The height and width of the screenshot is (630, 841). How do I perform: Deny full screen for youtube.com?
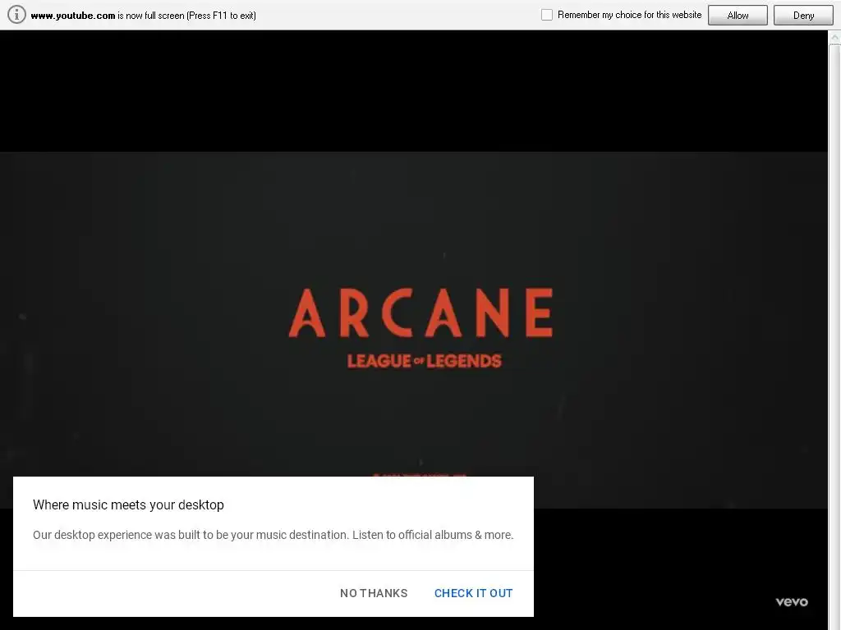803,15
